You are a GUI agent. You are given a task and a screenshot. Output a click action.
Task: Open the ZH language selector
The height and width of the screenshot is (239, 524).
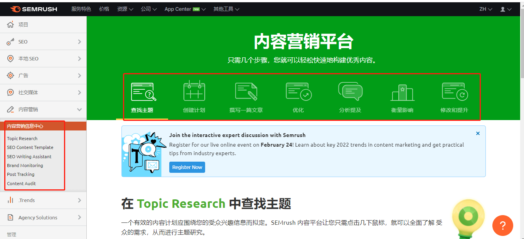coord(486,9)
